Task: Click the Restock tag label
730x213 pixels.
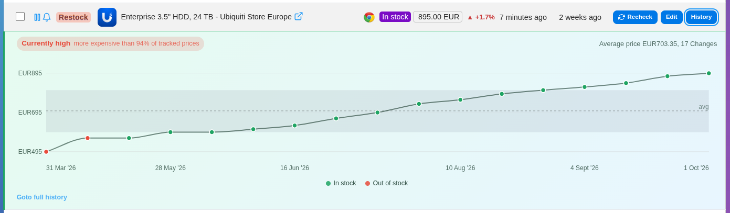Action: (x=73, y=17)
